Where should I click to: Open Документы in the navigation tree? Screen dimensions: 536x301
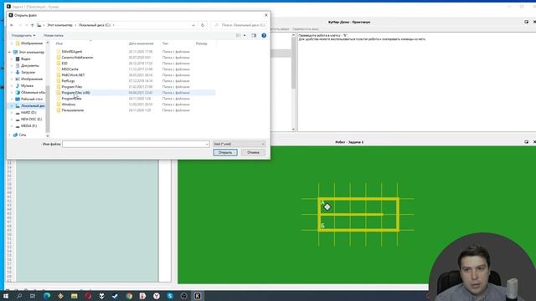click(30, 65)
